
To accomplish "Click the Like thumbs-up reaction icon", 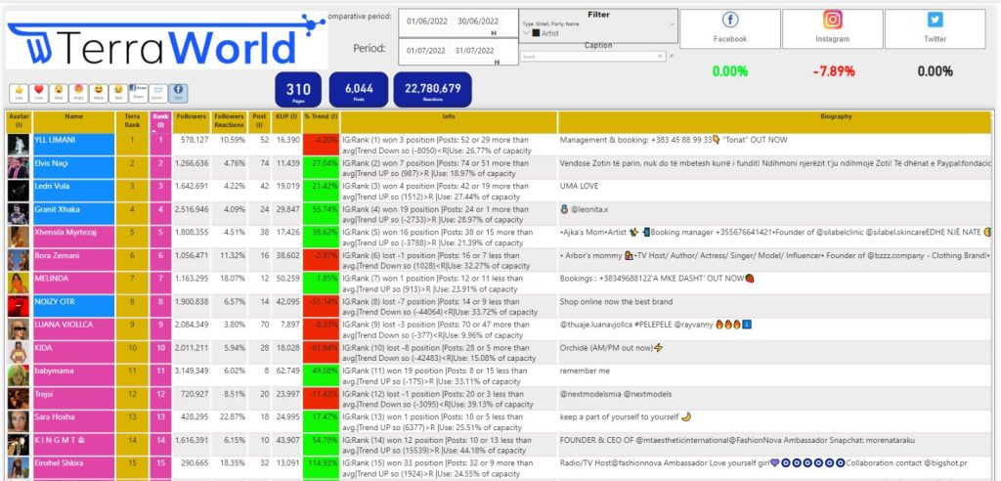I will [x=19, y=93].
